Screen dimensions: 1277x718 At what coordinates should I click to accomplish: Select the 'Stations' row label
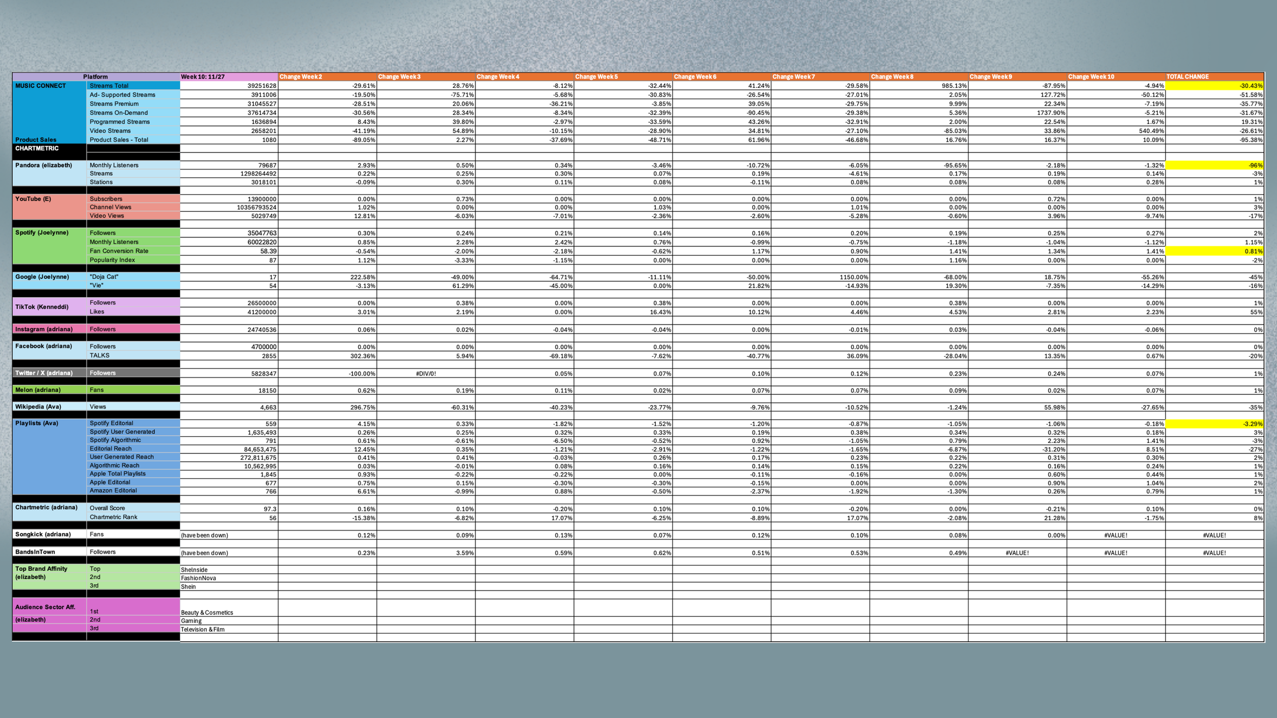point(133,182)
